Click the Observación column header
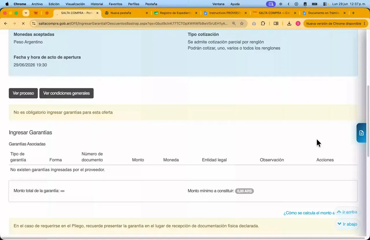 click(272, 160)
